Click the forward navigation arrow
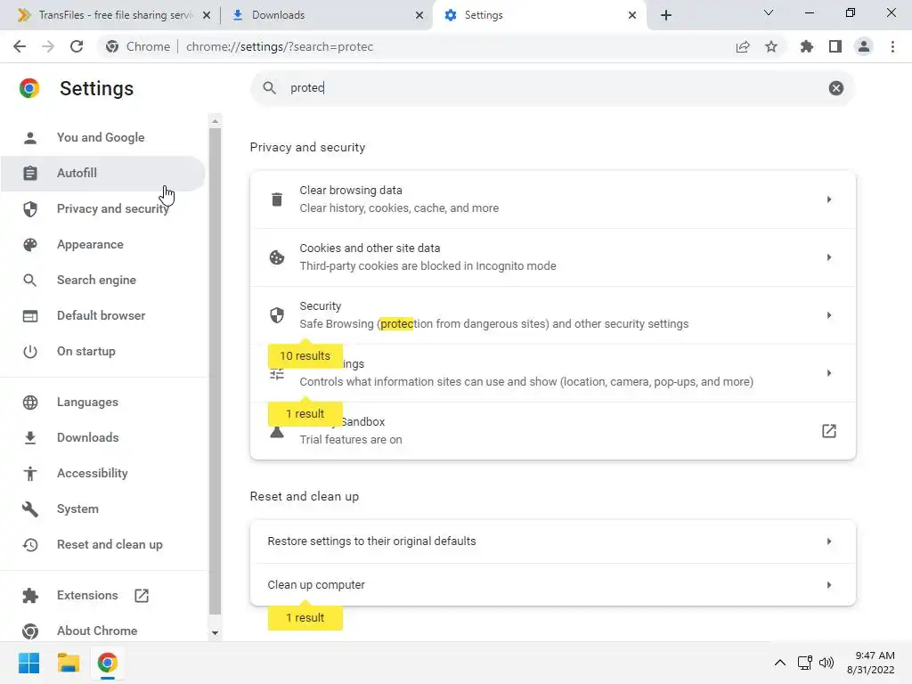Screen dimensions: 912x684 pos(48,46)
